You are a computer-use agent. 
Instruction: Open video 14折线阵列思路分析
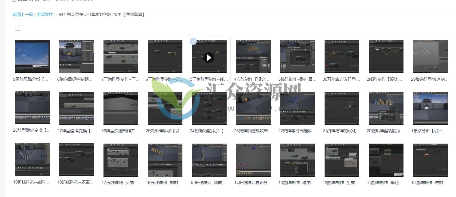(253, 160)
